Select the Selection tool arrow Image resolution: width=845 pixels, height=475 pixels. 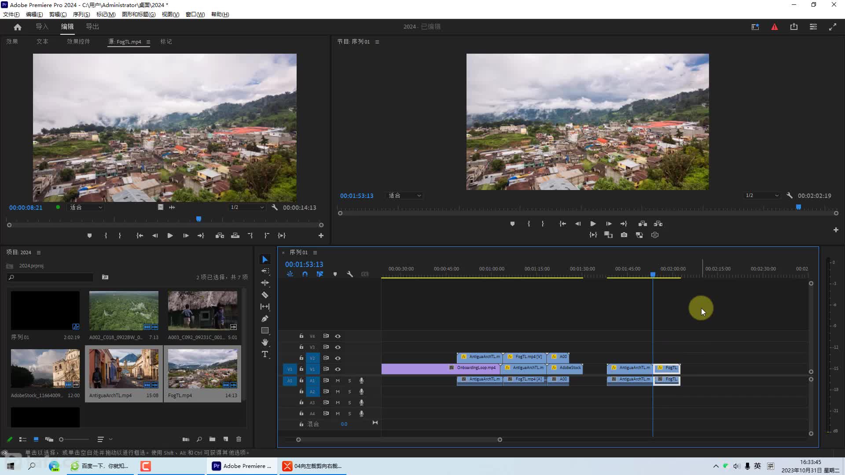(x=265, y=259)
